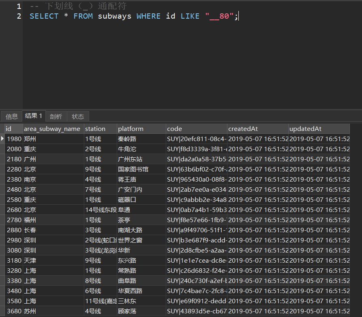
Task: Select the cell with id 2780
Action: [14, 220]
